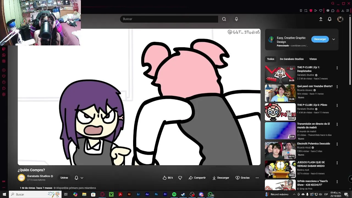Click the Compartir share button

coord(197,178)
